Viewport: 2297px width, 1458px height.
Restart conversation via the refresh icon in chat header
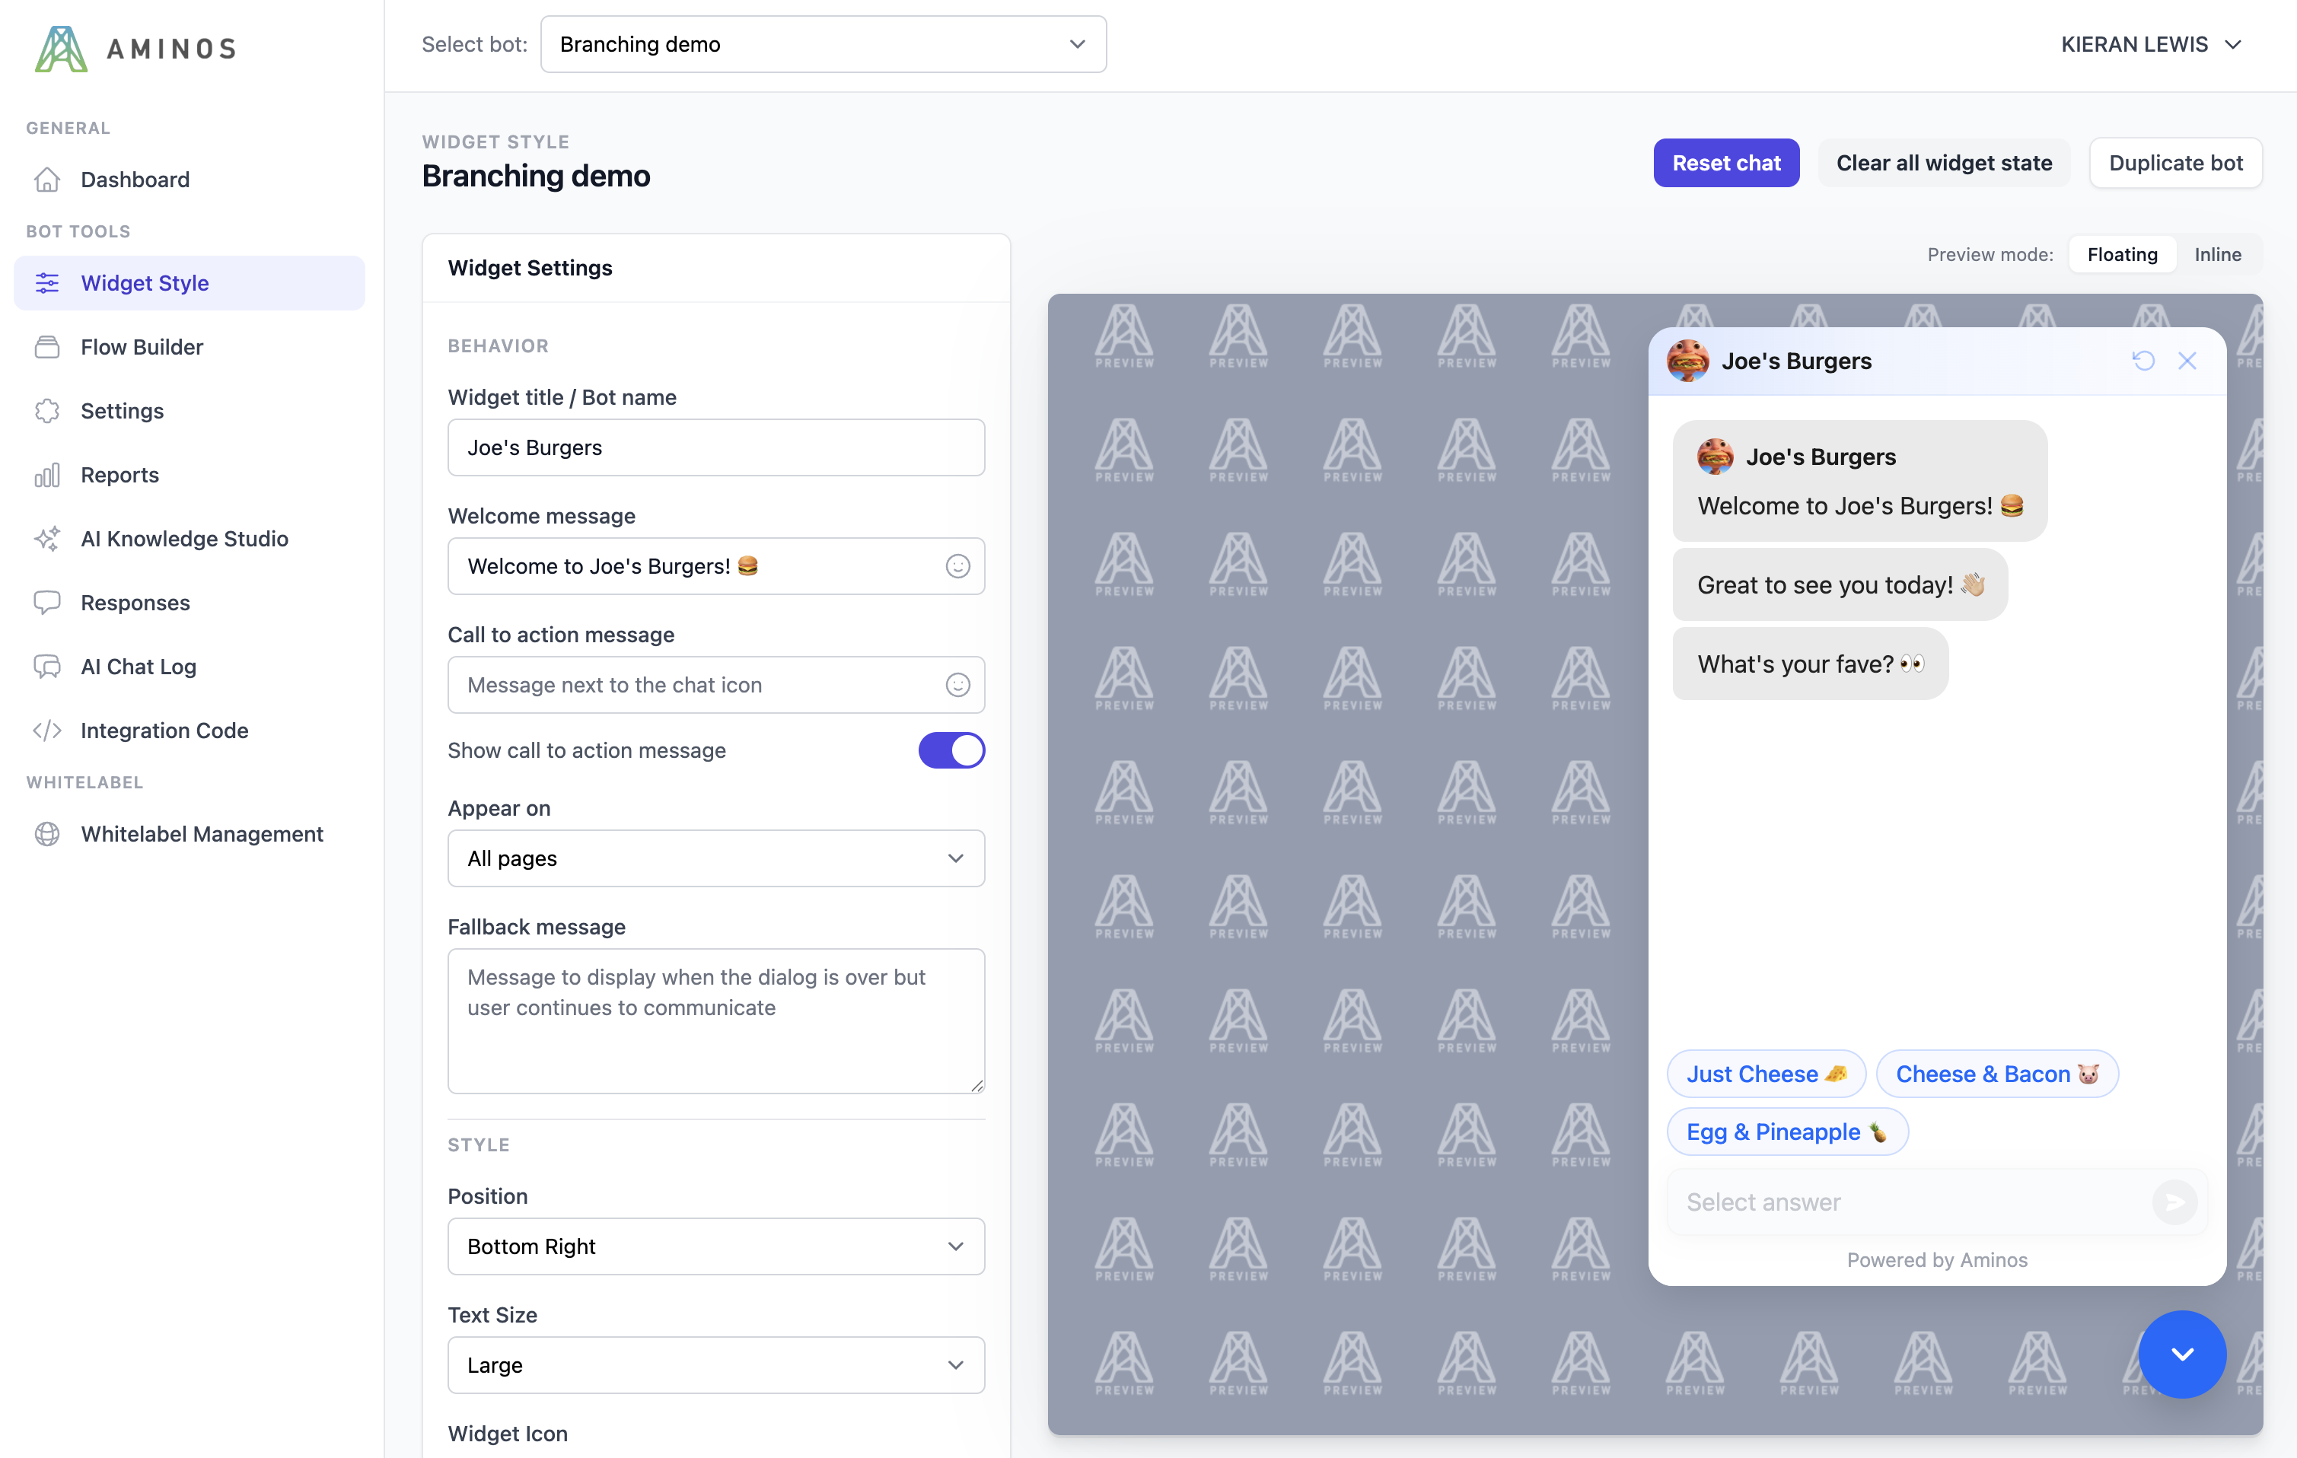[2144, 361]
